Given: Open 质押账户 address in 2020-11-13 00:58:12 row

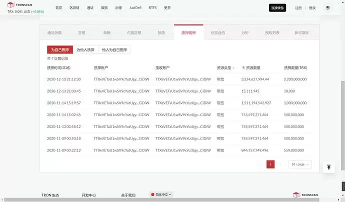Looking at the screenshot, I should coord(121,126).
